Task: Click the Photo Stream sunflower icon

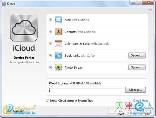Action: [58, 67]
